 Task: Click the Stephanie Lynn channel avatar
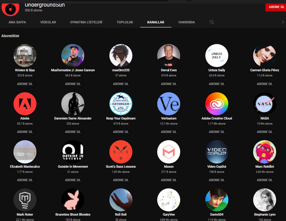tap(265, 200)
